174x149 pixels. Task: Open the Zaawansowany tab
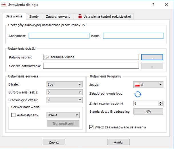pyautogui.click(x=58, y=17)
